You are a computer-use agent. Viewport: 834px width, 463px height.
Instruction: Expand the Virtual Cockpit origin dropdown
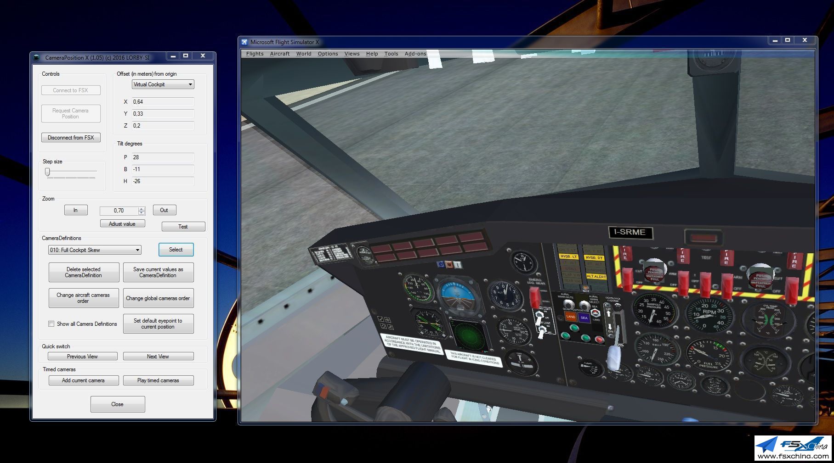click(163, 84)
